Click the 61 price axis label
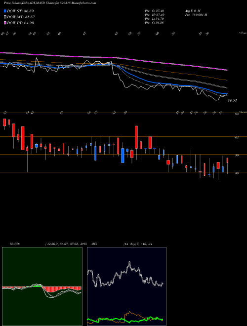This screenshot has width=247, height=326. tap(237, 137)
